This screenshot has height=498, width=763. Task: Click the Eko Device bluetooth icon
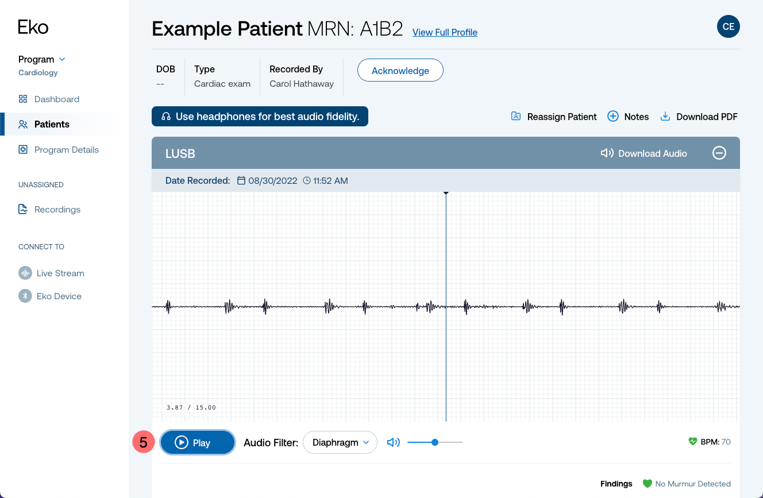coord(25,296)
